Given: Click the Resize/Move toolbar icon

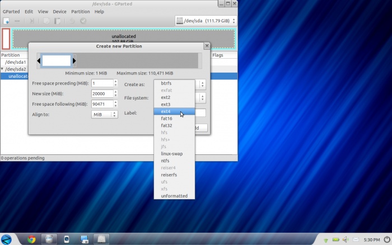Looking at the screenshot, I should [x=31, y=21].
